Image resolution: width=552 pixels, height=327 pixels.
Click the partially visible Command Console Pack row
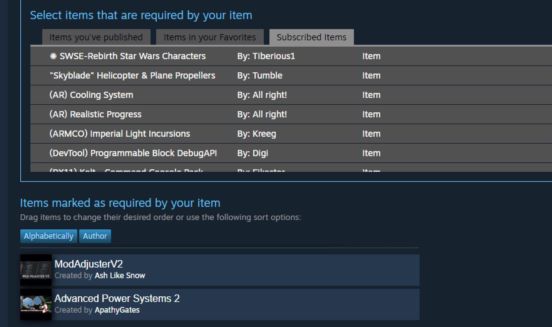[x=291, y=168]
